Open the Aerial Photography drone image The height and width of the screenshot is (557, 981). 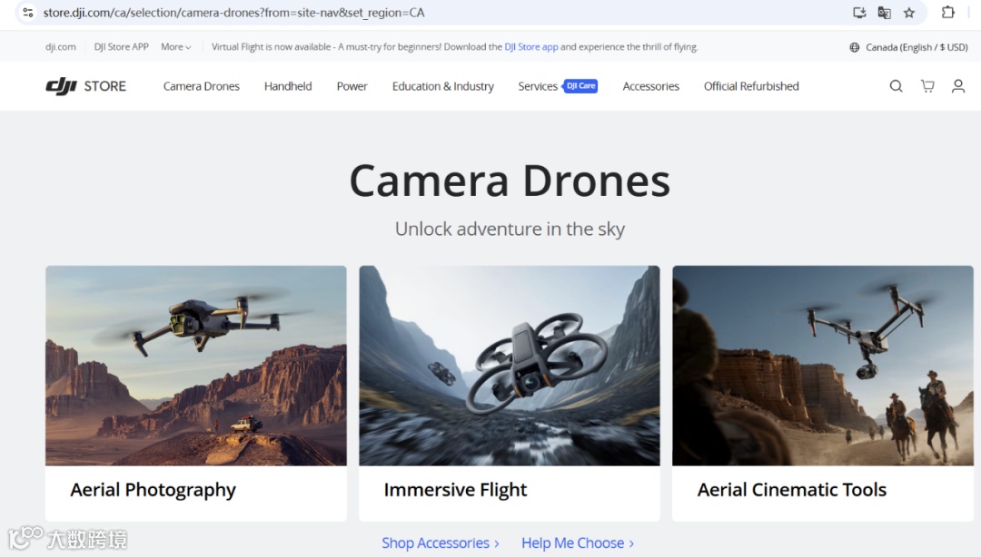click(x=196, y=366)
